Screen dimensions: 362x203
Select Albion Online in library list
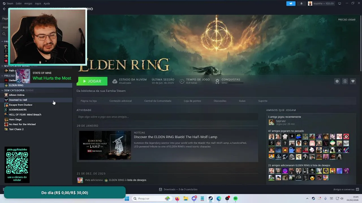click(36, 95)
